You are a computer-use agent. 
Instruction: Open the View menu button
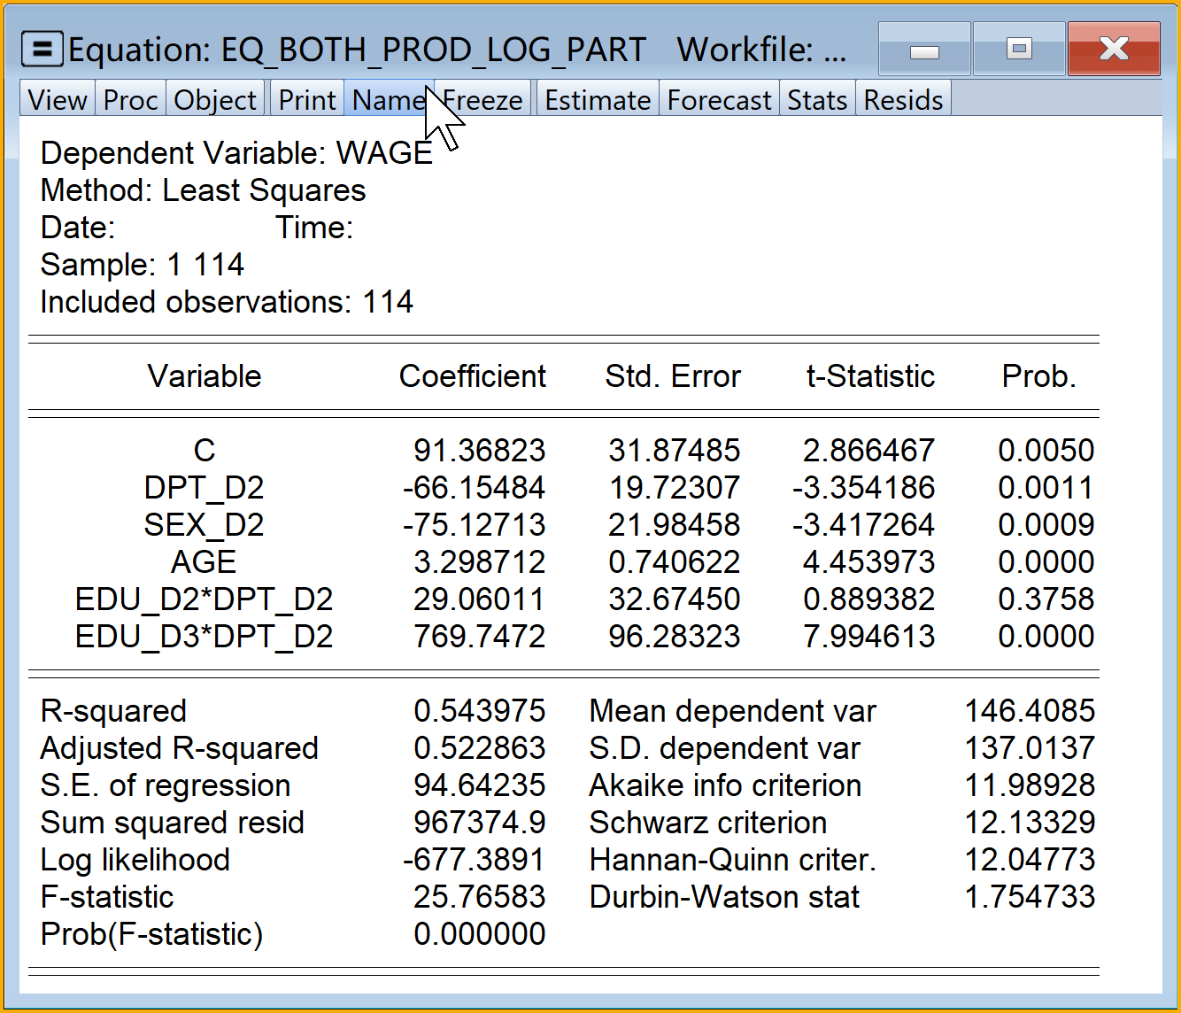pyautogui.click(x=58, y=100)
